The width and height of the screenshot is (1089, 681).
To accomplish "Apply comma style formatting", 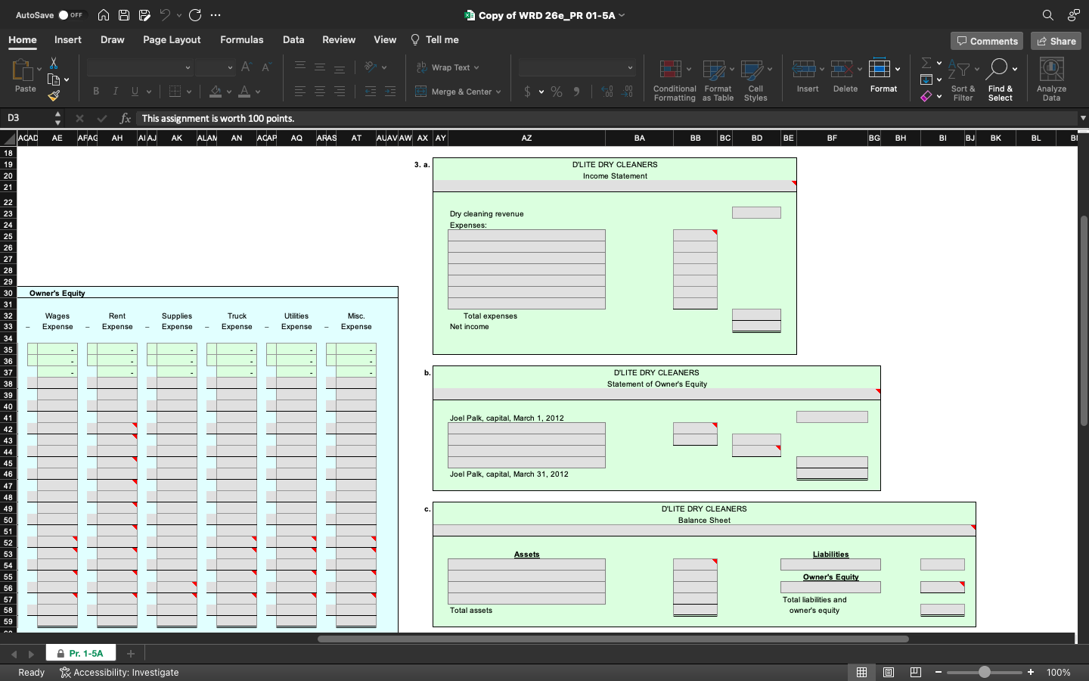I will 577,92.
